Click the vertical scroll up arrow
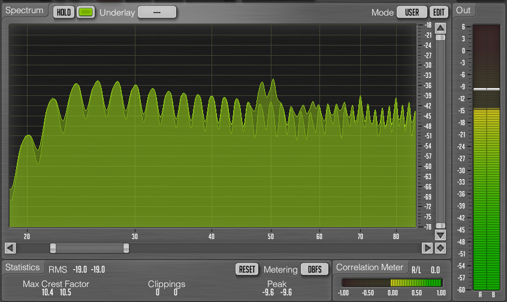 point(440,28)
